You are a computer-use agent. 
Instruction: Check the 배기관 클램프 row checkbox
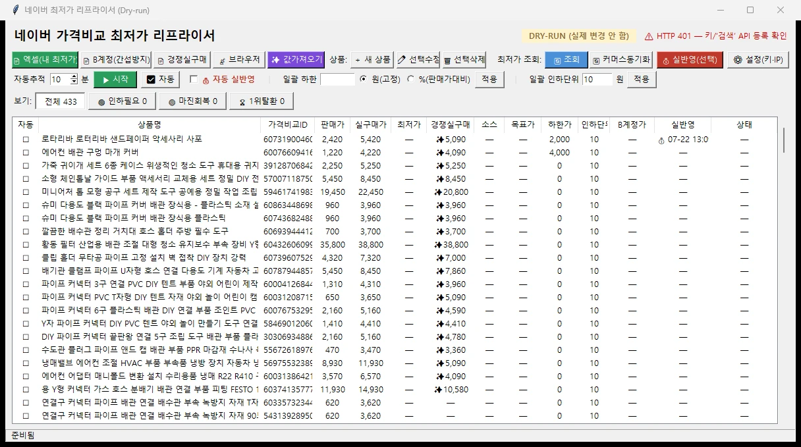(26, 271)
